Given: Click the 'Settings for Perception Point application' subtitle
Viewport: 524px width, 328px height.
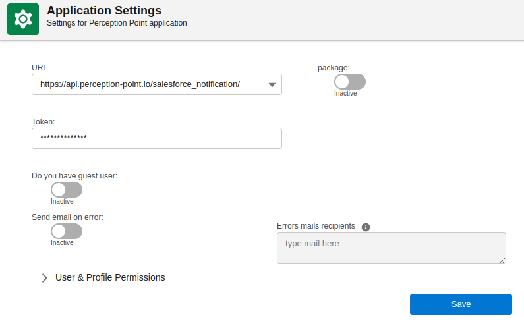Looking at the screenshot, I should 117,23.
